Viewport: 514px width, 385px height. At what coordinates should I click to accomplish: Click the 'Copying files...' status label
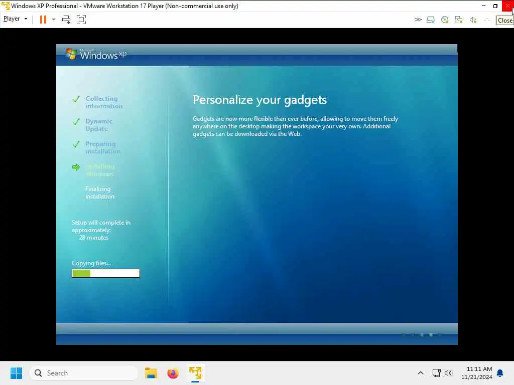coord(91,263)
